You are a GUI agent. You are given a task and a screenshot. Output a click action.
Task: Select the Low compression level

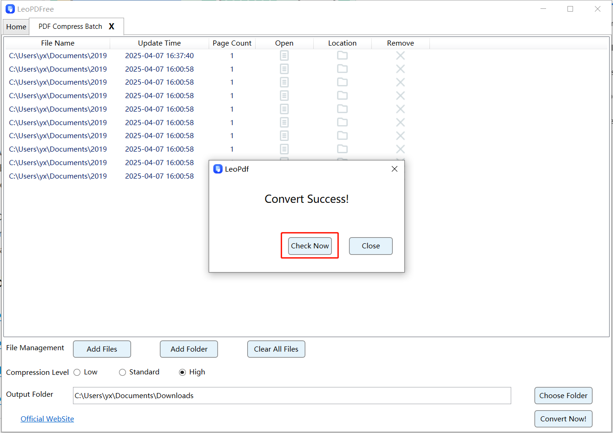coord(77,372)
